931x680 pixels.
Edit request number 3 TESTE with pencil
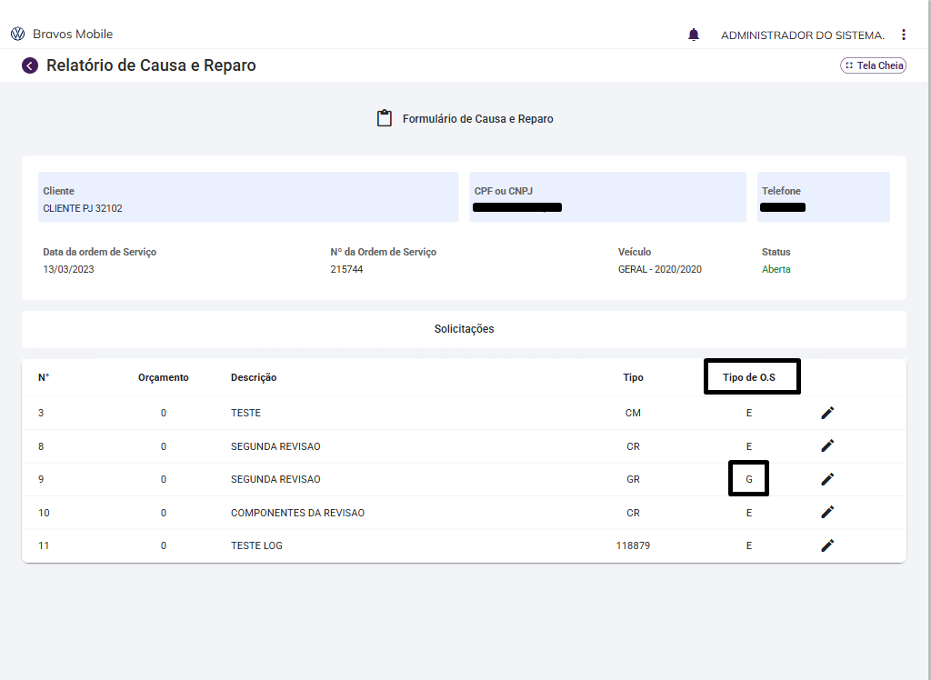(827, 413)
